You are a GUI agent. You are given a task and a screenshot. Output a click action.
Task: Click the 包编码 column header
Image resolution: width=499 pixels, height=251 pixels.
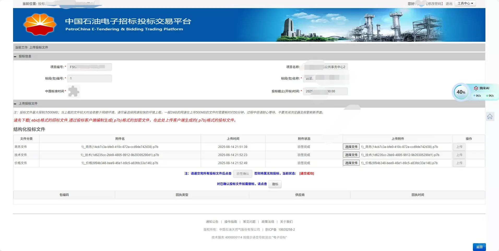(x=64, y=195)
